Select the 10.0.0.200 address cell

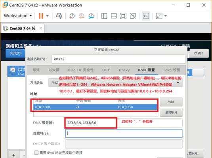[42, 107]
